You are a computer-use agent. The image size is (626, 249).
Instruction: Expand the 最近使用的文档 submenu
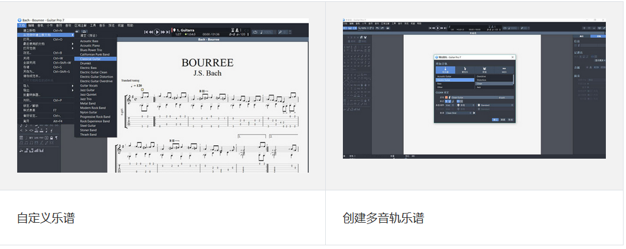coord(46,44)
